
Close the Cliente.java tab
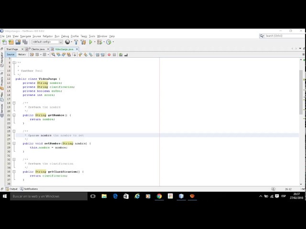coord(48,49)
